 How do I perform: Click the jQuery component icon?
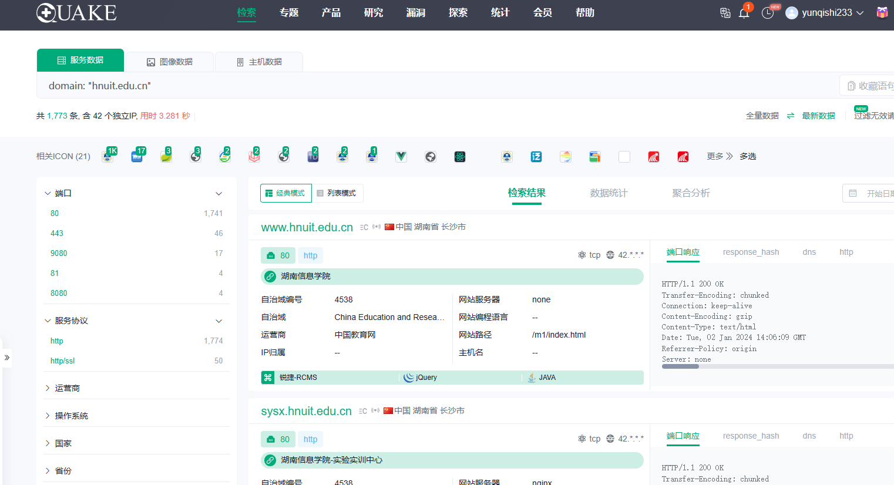(x=409, y=378)
